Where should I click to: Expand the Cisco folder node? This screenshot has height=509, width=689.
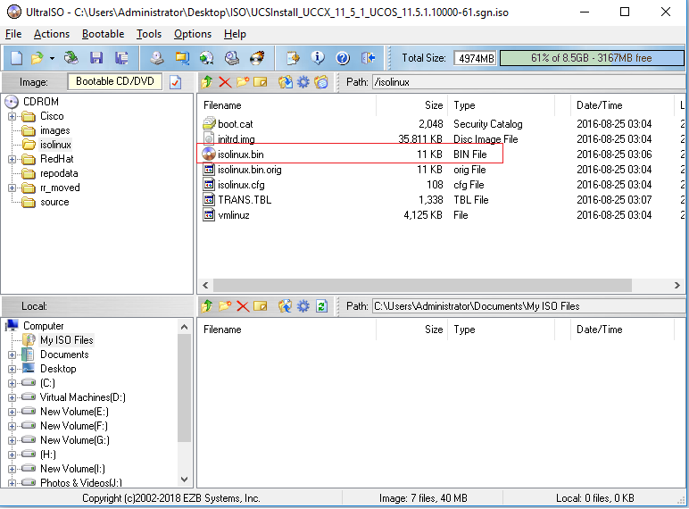pos(12,116)
